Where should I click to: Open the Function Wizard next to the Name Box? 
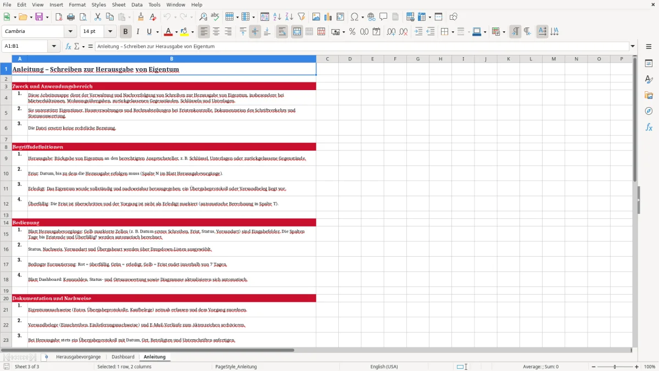point(68,47)
